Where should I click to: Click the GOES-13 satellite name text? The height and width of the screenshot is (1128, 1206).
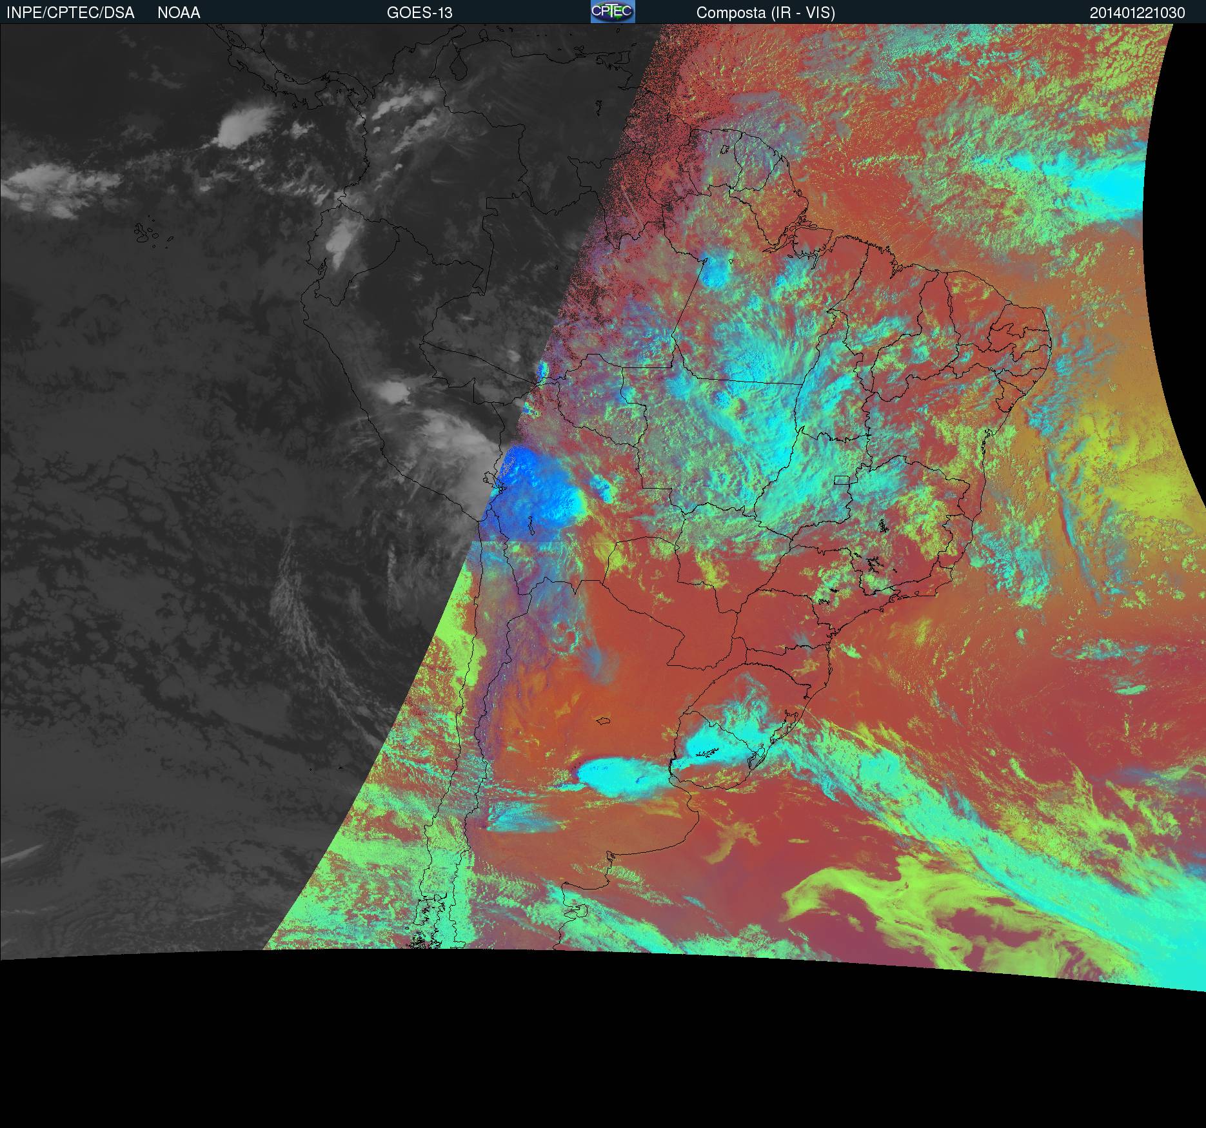click(x=419, y=13)
